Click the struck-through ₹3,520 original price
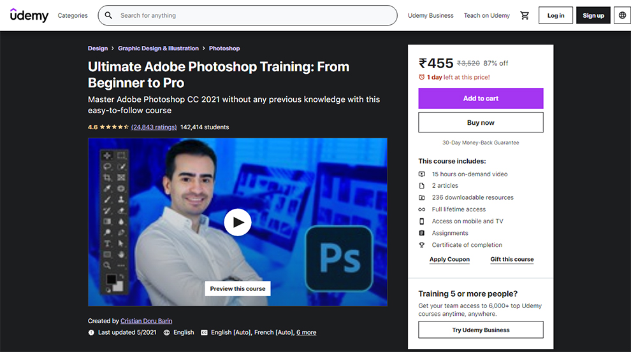Screen dimensions: 631x352 pos(468,64)
